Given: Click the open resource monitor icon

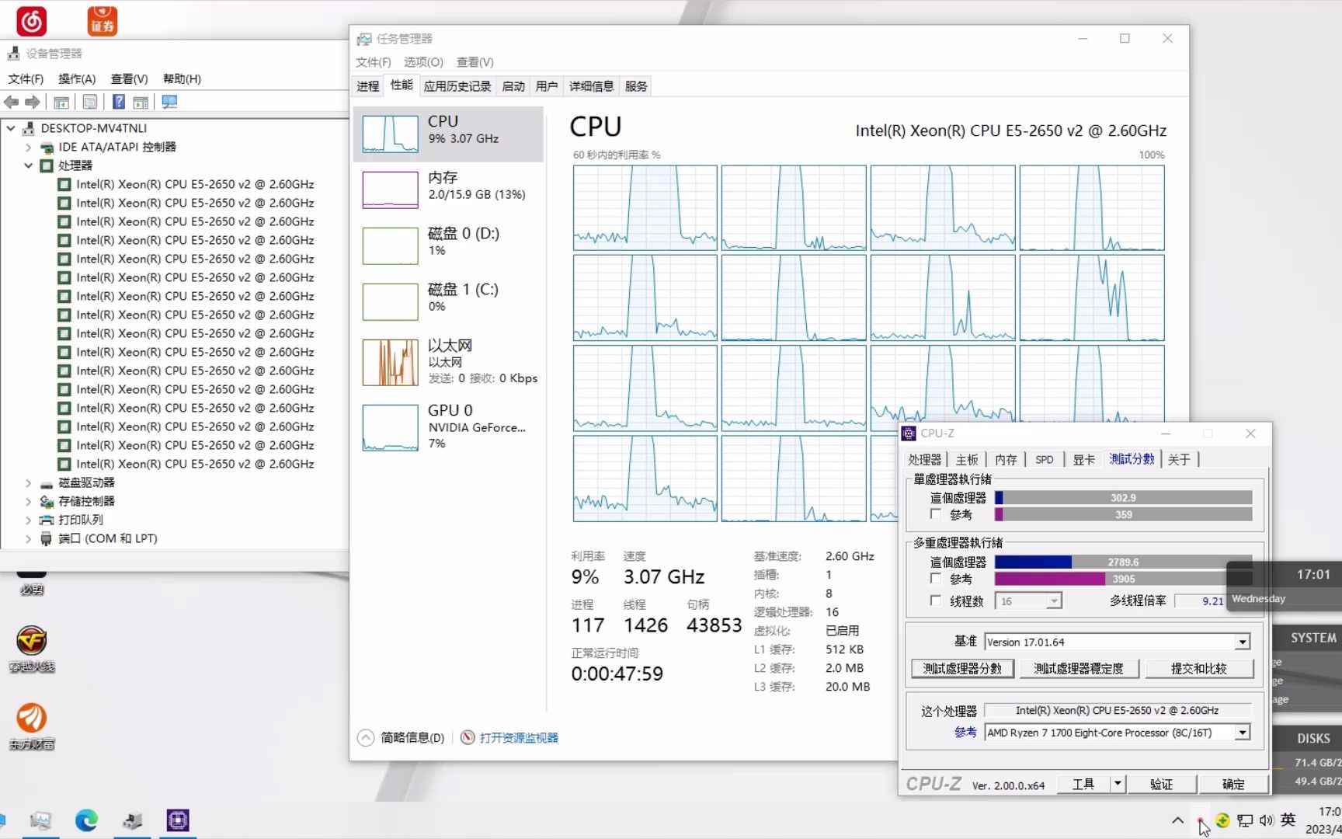Looking at the screenshot, I should click(x=468, y=737).
